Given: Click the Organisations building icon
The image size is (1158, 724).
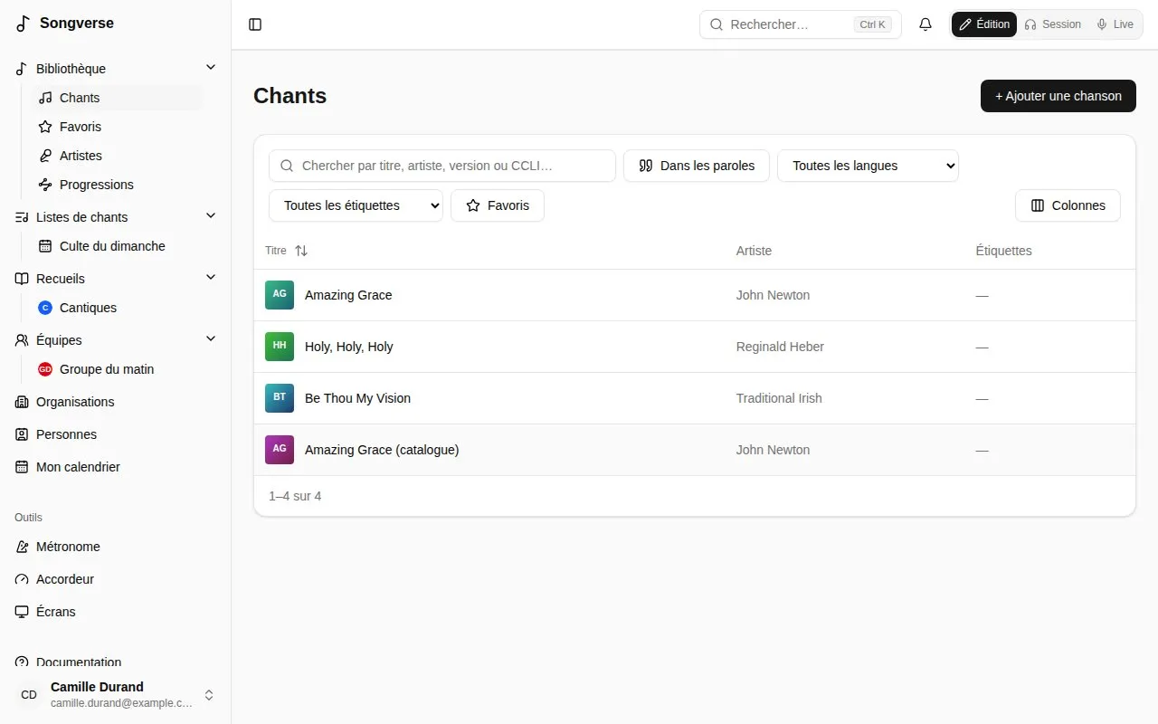Looking at the screenshot, I should 22,402.
